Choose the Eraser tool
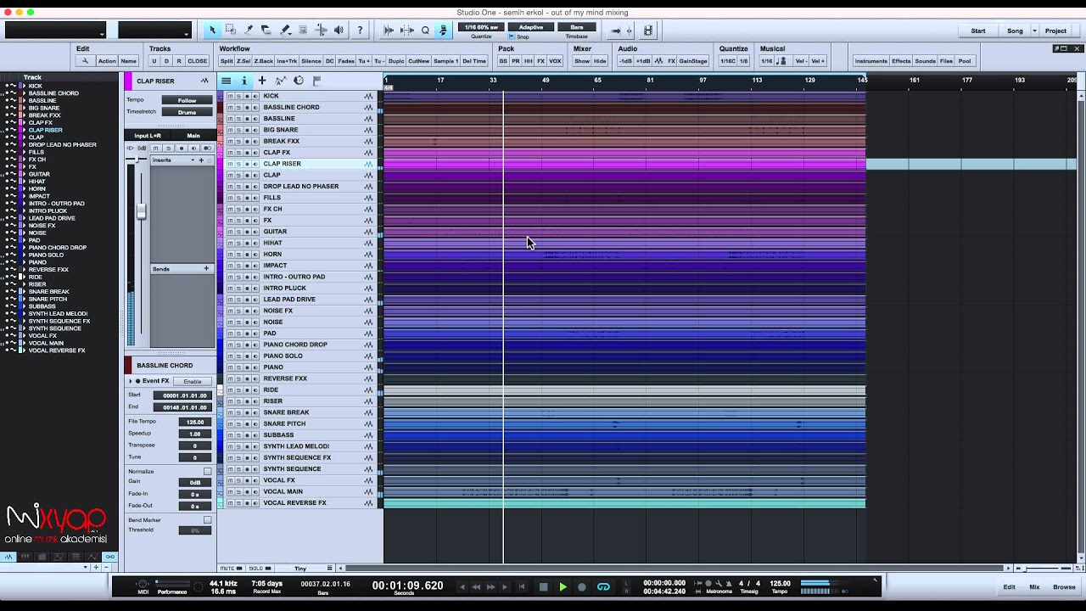The image size is (1086, 611). pos(266,31)
